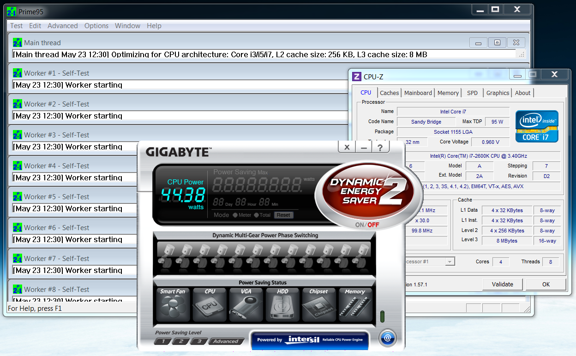The image size is (576, 356).
Task: Click the Max TDP 95 W field
Action: tap(497, 122)
